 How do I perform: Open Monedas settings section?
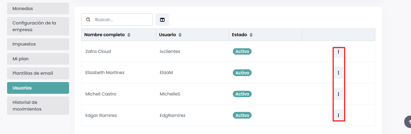click(38, 9)
